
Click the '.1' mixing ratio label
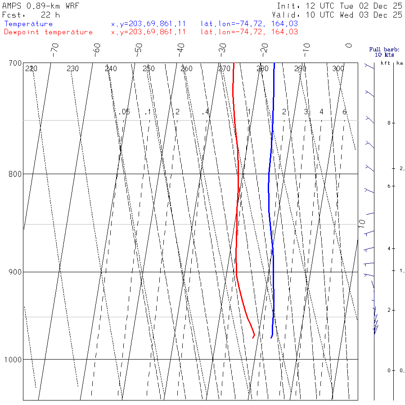[148, 112]
